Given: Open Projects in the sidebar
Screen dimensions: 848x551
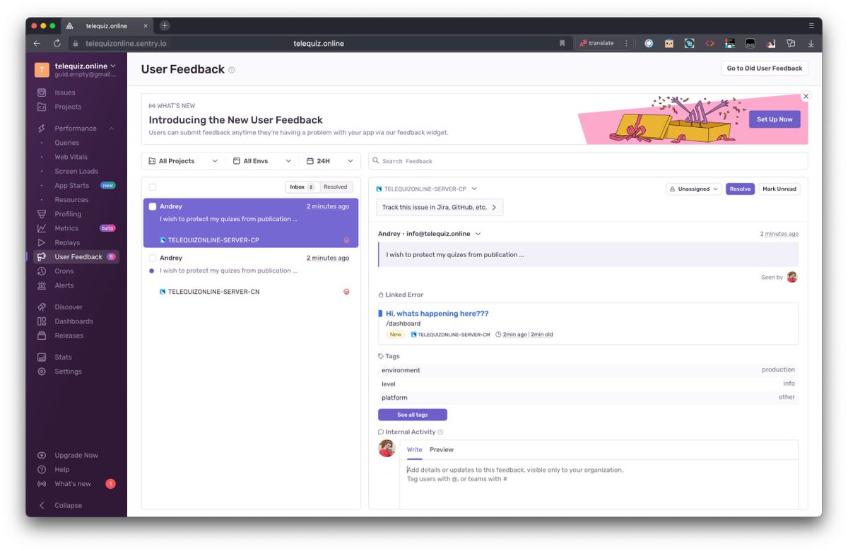Looking at the screenshot, I should coord(67,107).
